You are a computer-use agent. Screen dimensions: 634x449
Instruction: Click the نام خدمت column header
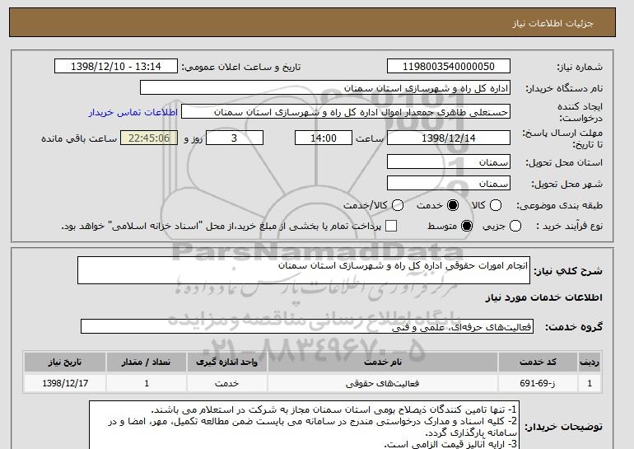383,362
